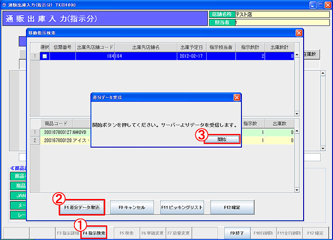Screen dimensions: 333x240
Task: Click the 伝票番号 column header
Action: (63, 47)
